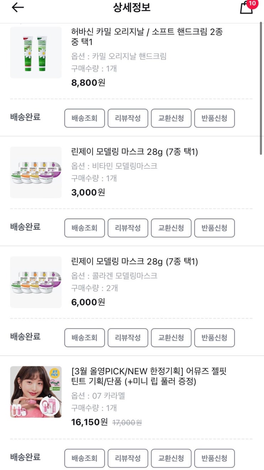Request return for the Amuse tint
264x470 pixels.
pos(214,458)
